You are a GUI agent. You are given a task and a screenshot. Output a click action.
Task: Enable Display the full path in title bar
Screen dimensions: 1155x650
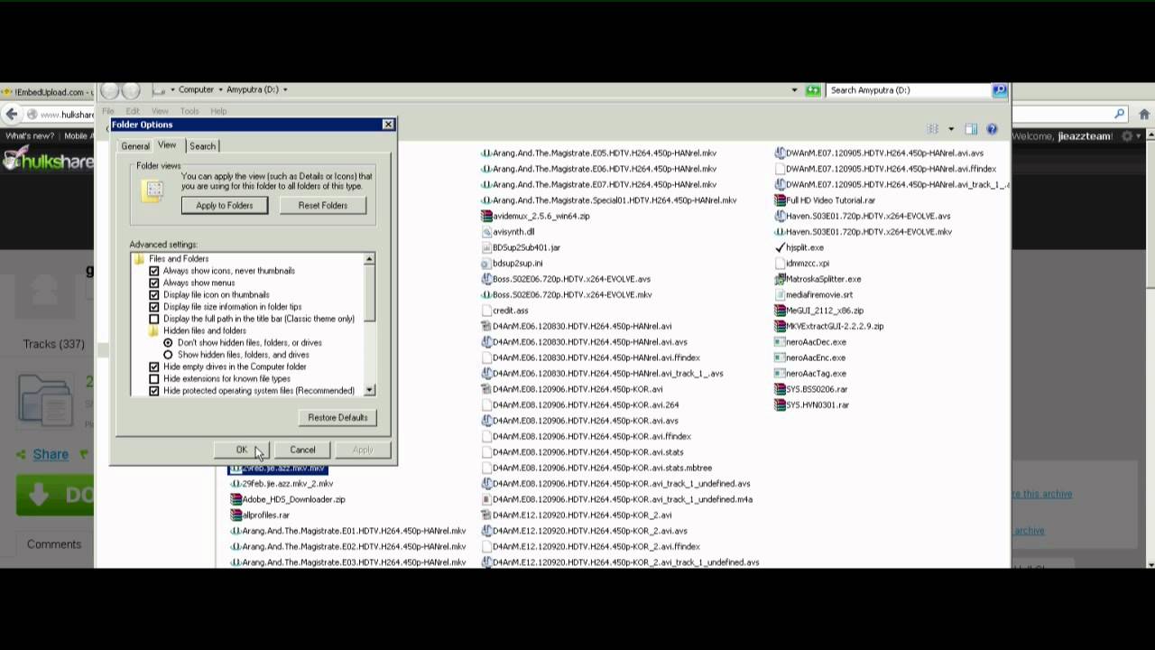pyautogui.click(x=154, y=319)
